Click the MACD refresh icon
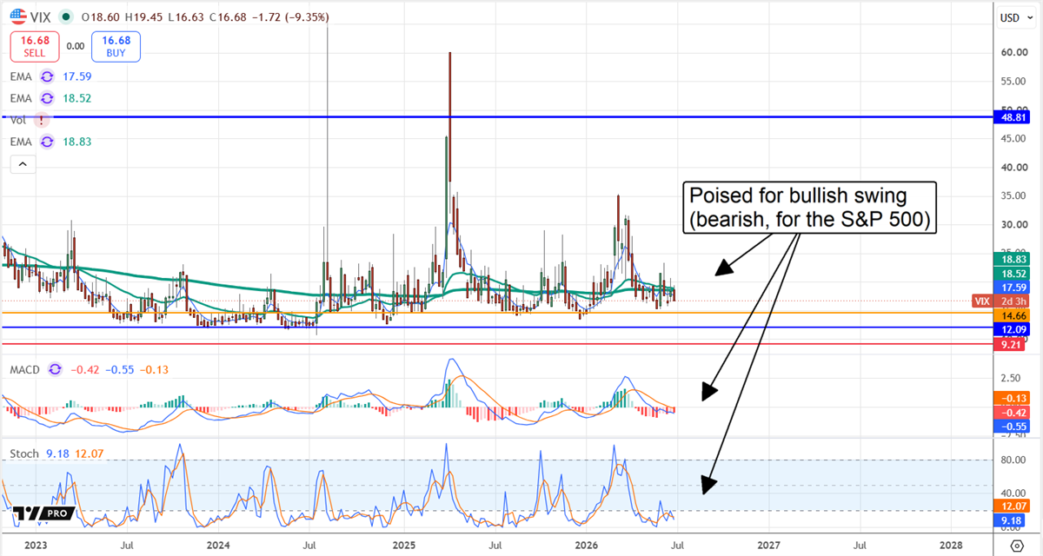Screen dimensions: 1043x556 (x=55, y=370)
